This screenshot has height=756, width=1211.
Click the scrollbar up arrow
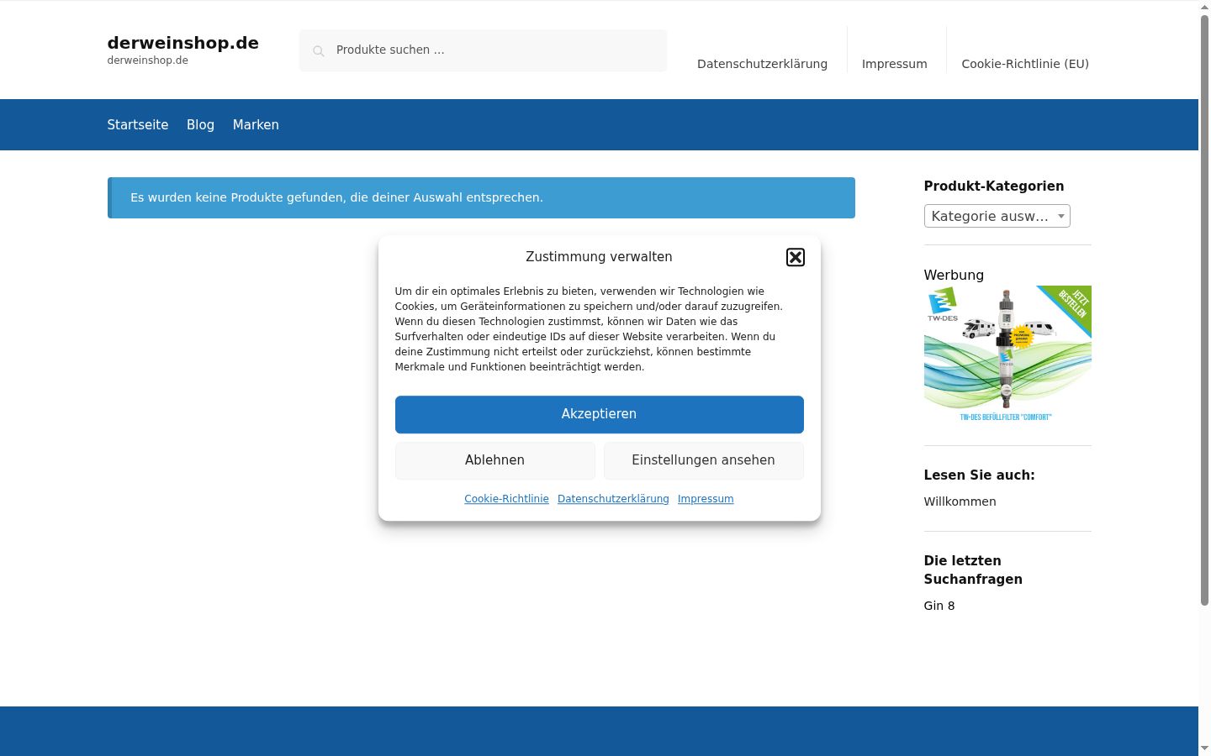1204,6
